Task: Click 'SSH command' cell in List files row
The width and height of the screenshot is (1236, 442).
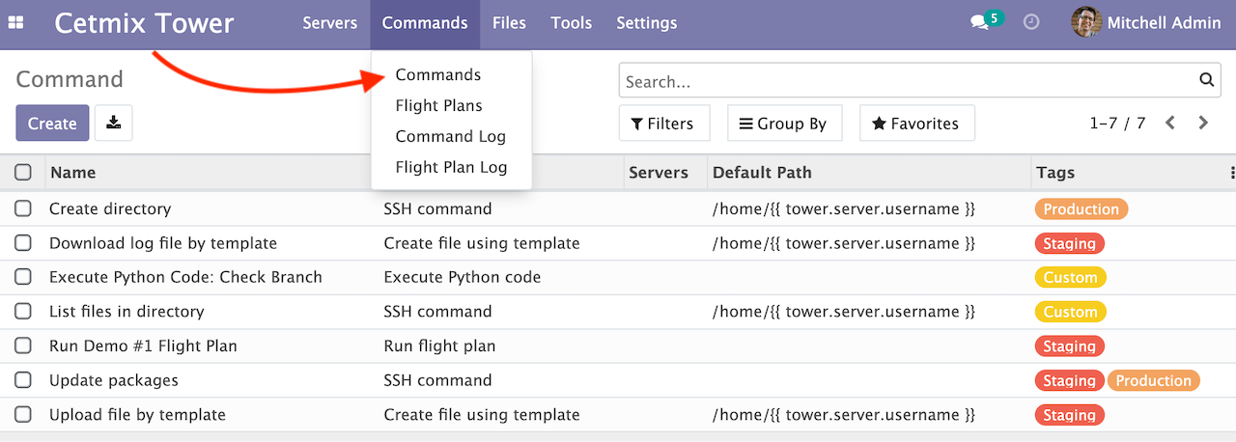Action: pos(437,312)
